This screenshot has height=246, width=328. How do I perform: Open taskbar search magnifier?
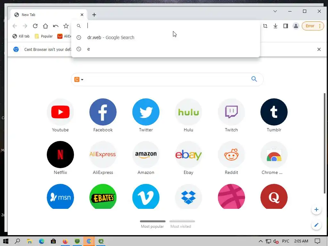[x=17, y=241]
